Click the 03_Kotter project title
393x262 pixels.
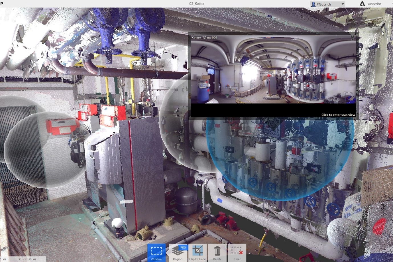tap(197, 4)
